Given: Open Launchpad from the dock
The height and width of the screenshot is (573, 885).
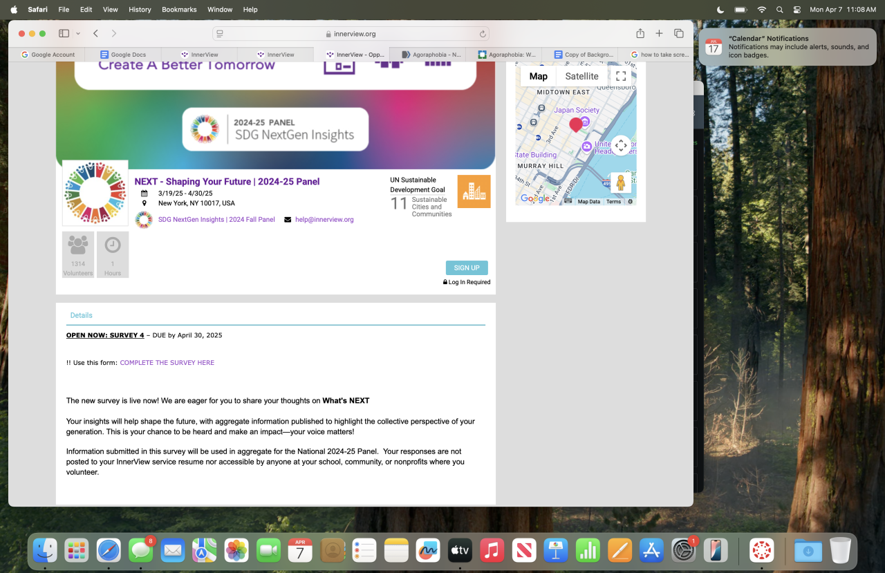Looking at the screenshot, I should [77, 550].
